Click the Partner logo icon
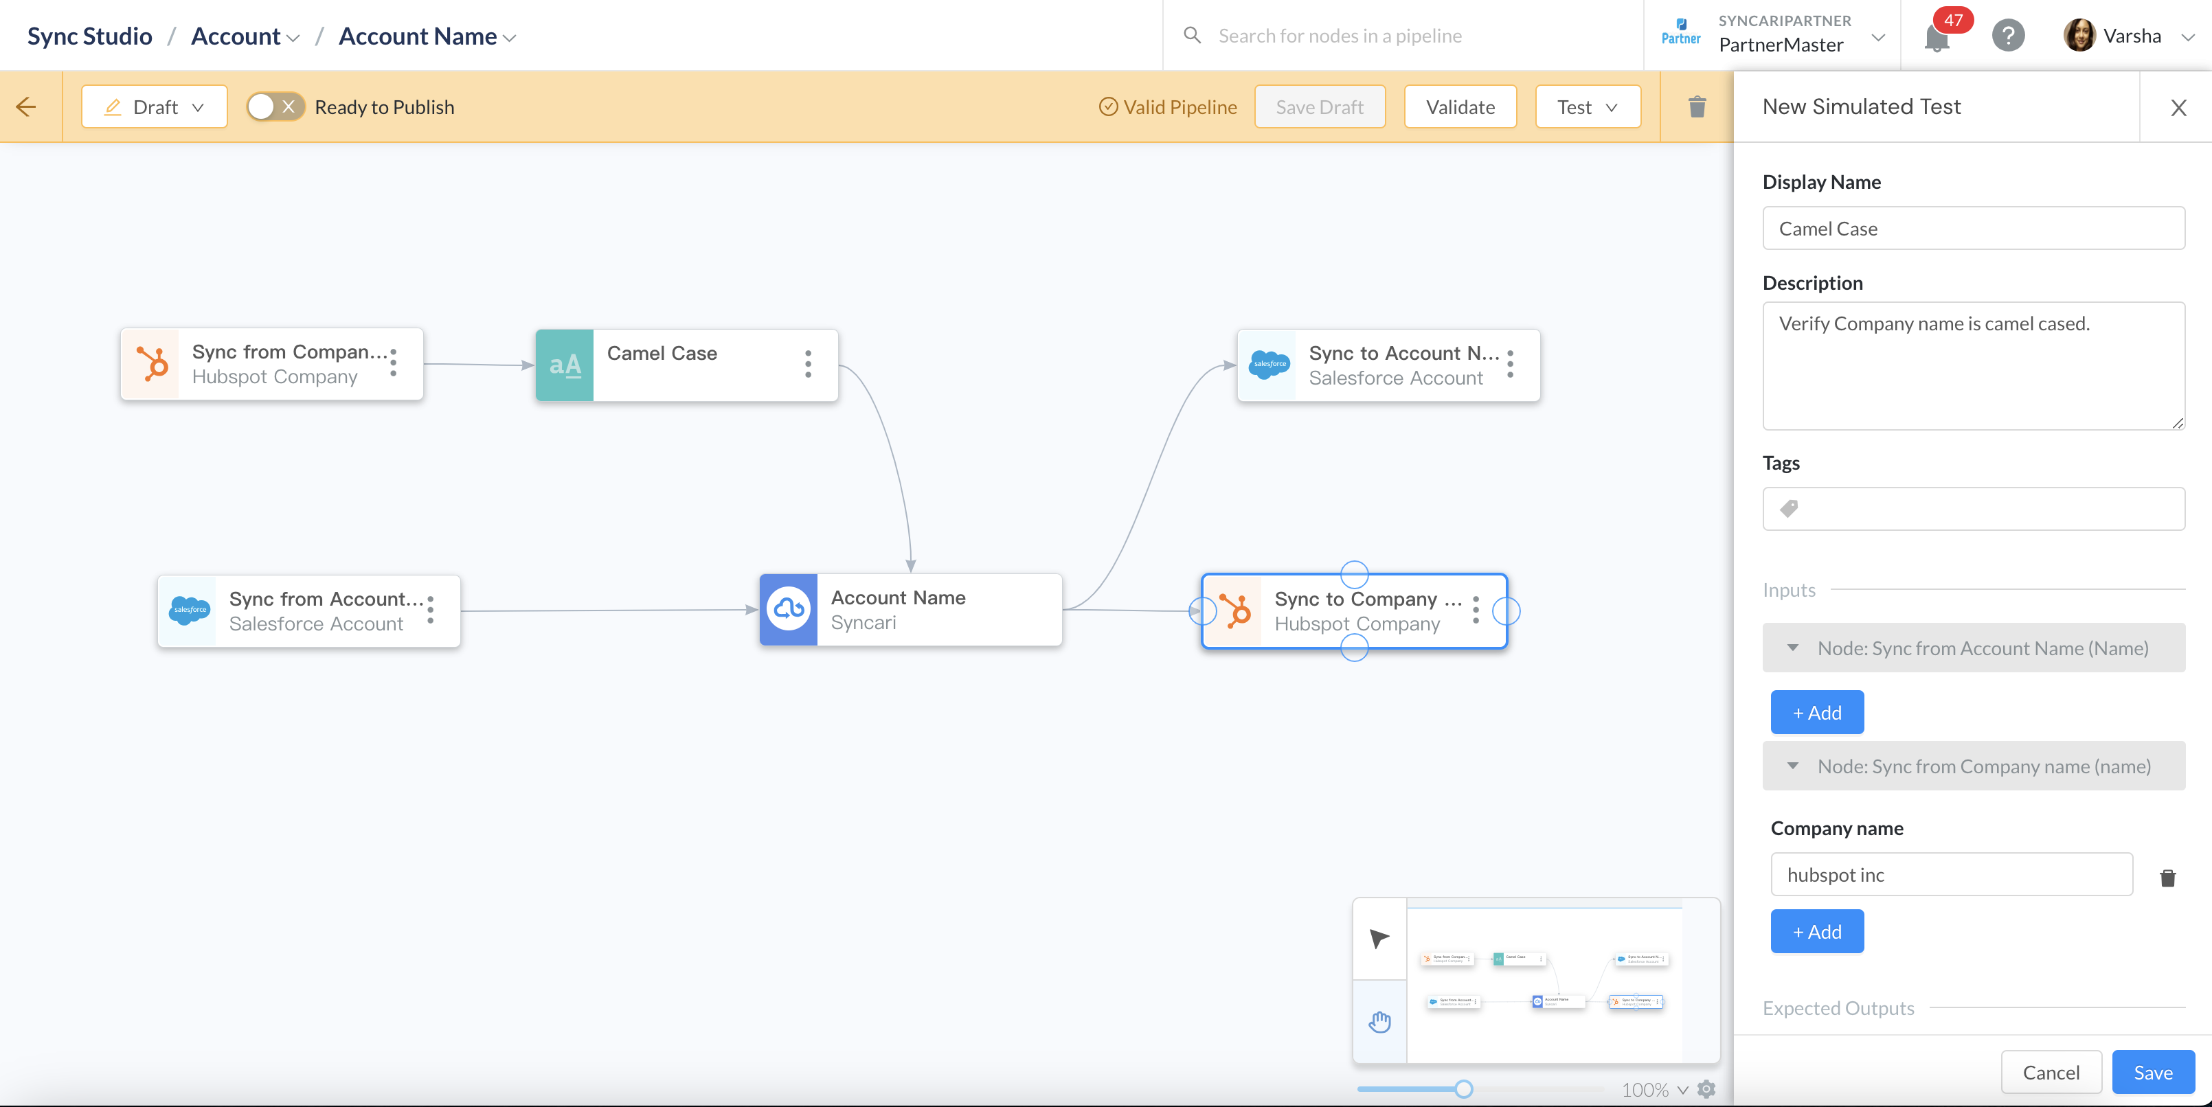 point(1680,32)
